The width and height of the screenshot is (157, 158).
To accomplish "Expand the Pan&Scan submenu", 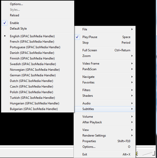I will click(105, 69).
